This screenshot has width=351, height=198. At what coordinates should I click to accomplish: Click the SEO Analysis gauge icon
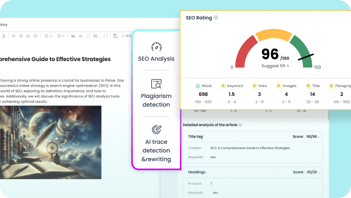click(x=157, y=47)
